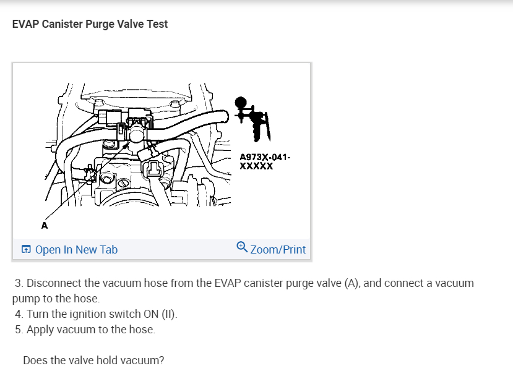Select the Zoom/Print link text
The width and height of the screenshot is (513, 384).
(278, 250)
